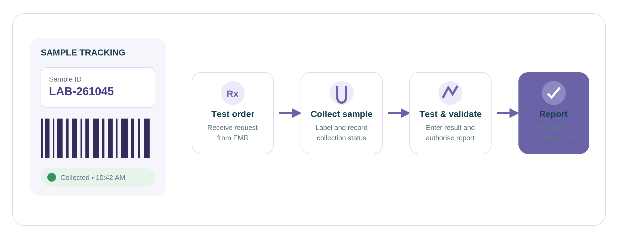Image resolution: width=618 pixels, height=242 pixels.
Task: Select the sample tube collection icon
Action: pos(341,93)
